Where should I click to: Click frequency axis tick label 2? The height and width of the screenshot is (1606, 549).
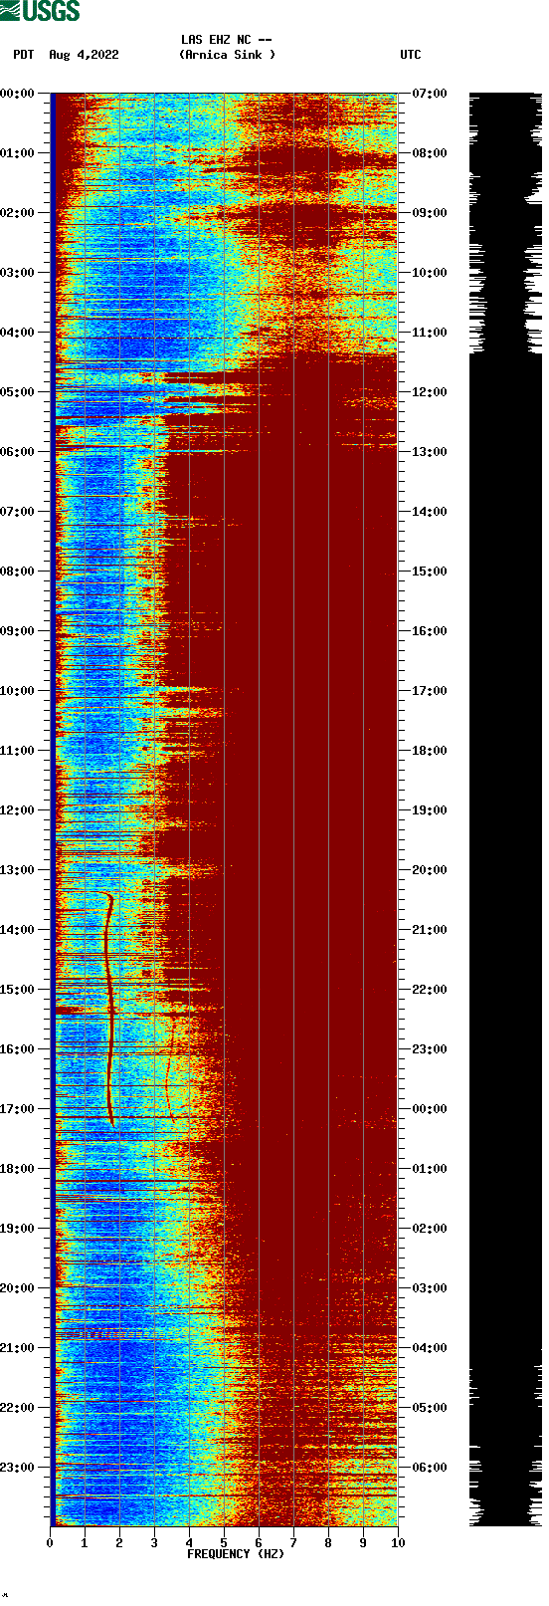(119, 1542)
